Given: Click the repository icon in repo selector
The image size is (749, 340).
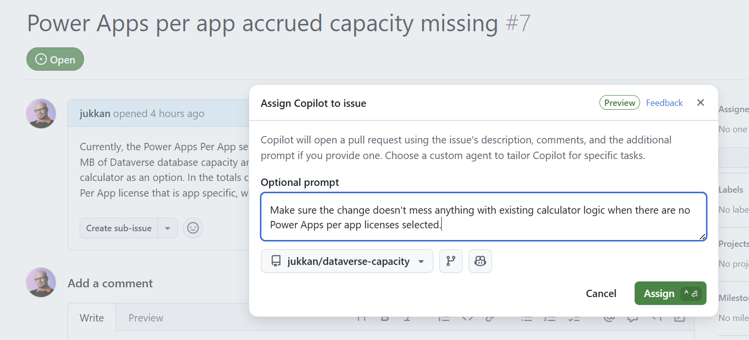Looking at the screenshot, I should (x=276, y=261).
